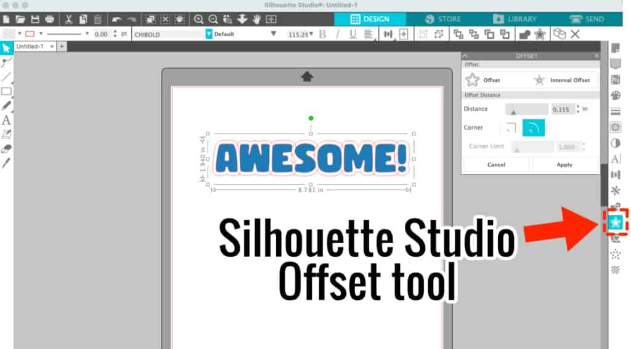Select the Text tool with the A icon

pos(6,120)
